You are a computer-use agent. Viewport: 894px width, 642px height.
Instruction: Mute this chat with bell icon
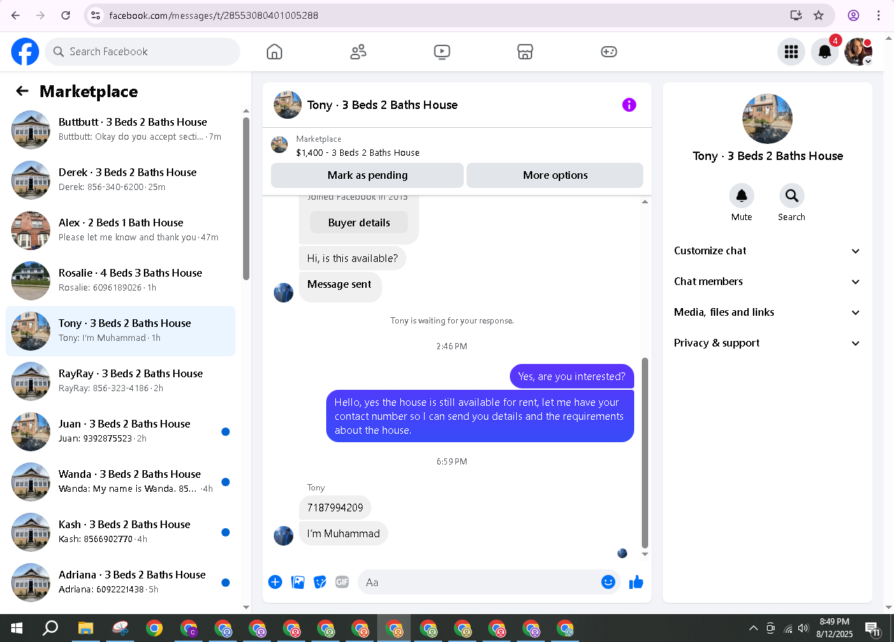[x=742, y=196]
